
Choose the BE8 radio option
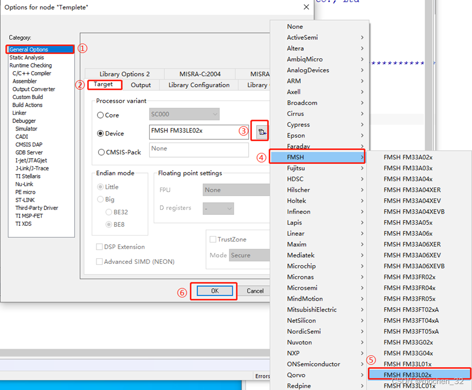pyautogui.click(x=108, y=225)
